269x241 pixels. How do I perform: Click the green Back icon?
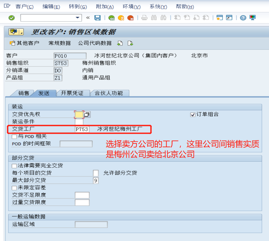click(x=111, y=18)
